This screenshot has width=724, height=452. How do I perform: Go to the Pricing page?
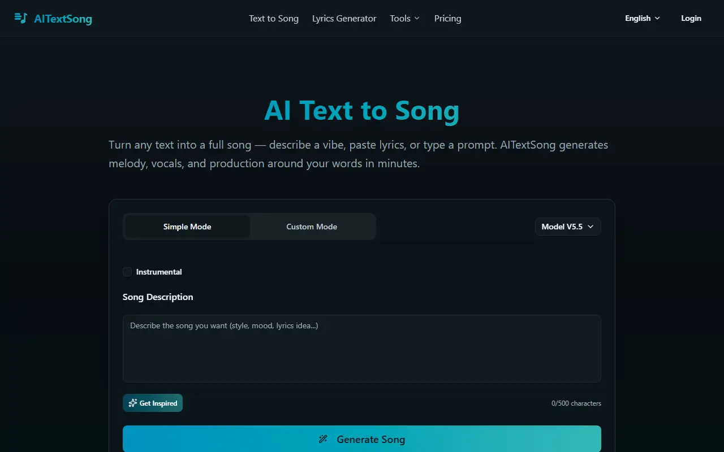click(447, 18)
